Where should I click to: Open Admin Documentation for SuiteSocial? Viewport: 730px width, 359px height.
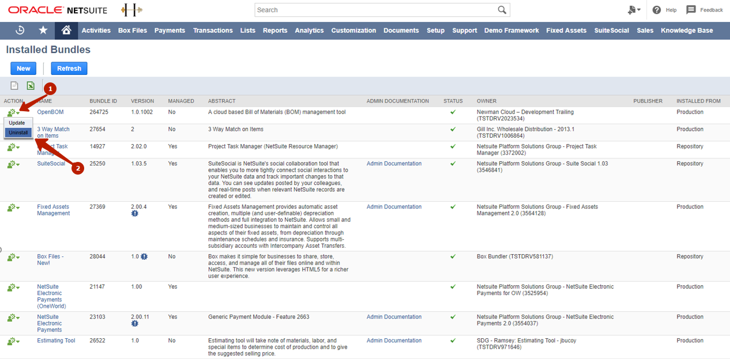(x=394, y=164)
